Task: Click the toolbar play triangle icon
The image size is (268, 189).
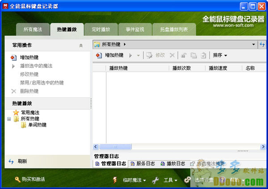Action: coord(130,55)
